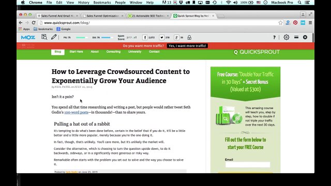Open the View menu
The height and width of the screenshot is (186, 331).
click(x=70, y=3)
